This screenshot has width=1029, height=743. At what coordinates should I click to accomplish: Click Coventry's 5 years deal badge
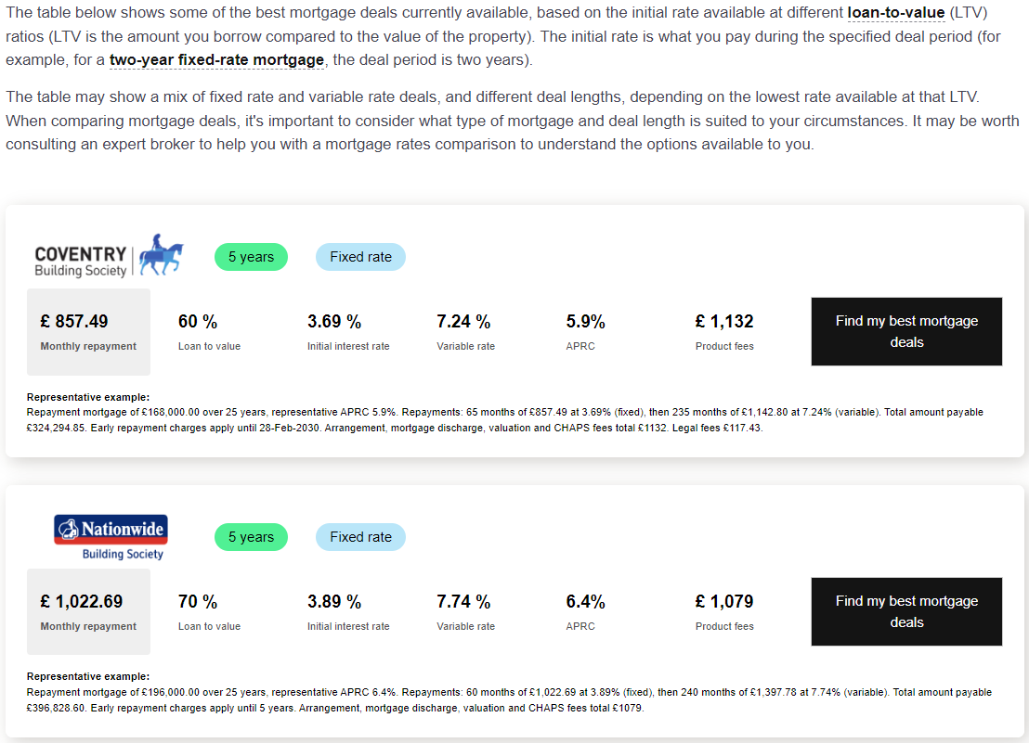251,257
